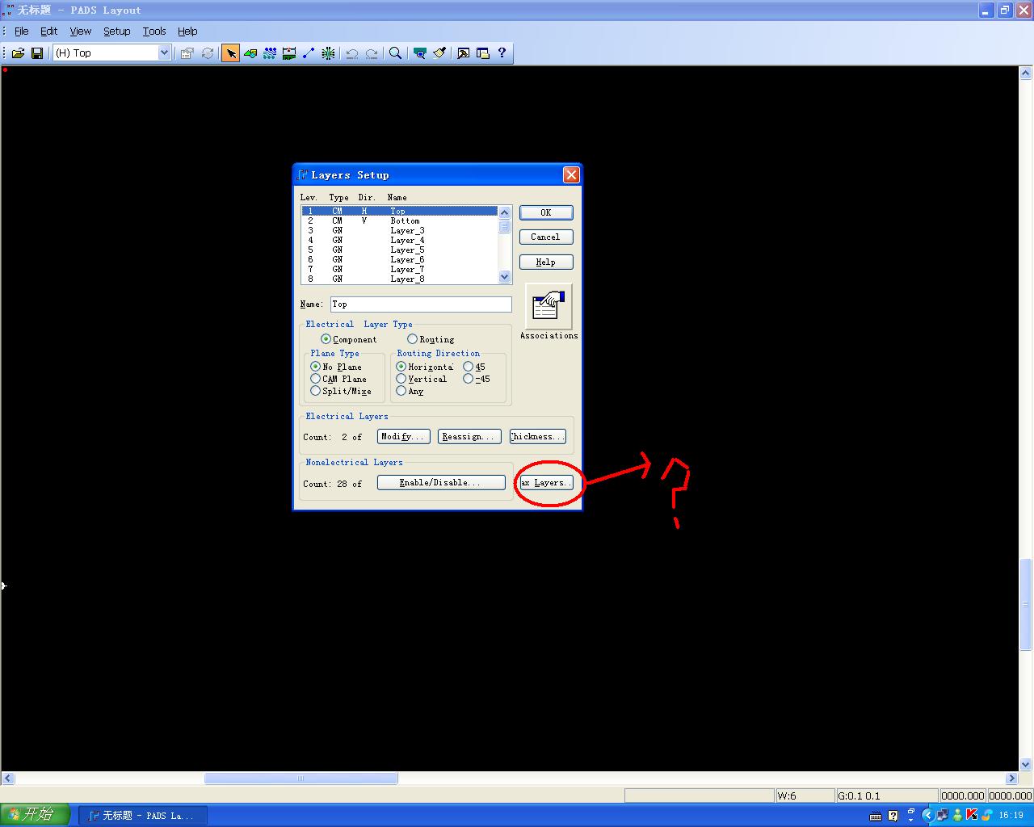
Task: Click the question mark Help toolbar icon
Action: pos(502,53)
